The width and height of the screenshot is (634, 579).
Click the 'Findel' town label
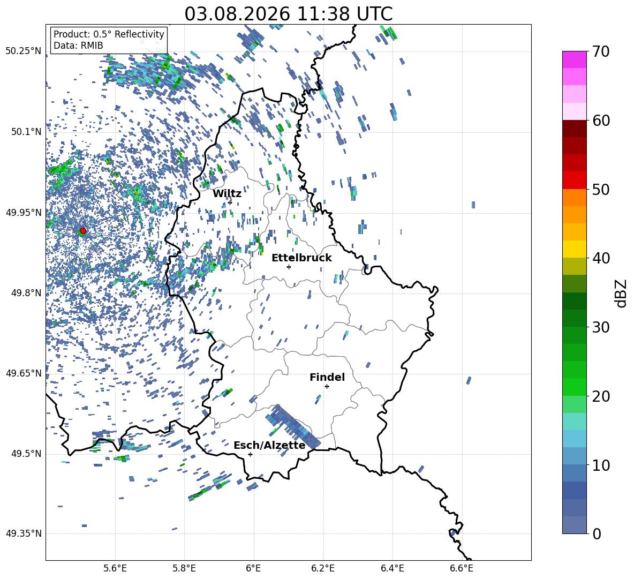point(327,377)
